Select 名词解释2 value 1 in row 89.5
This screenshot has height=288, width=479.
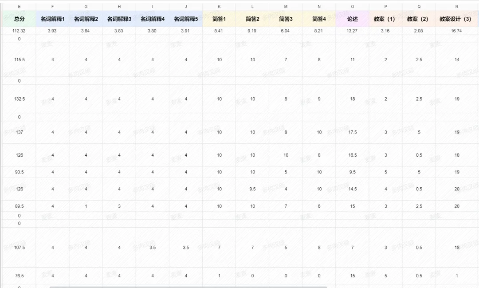[x=86, y=206]
